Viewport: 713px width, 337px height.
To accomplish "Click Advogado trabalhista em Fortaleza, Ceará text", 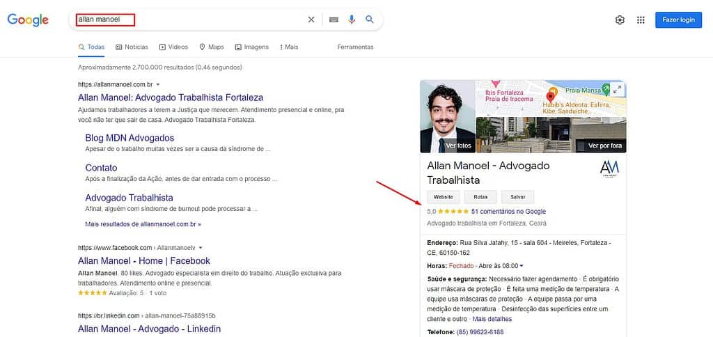I will click(487, 224).
